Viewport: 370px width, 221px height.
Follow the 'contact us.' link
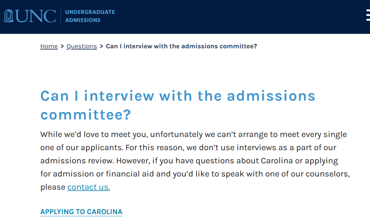[88, 187]
